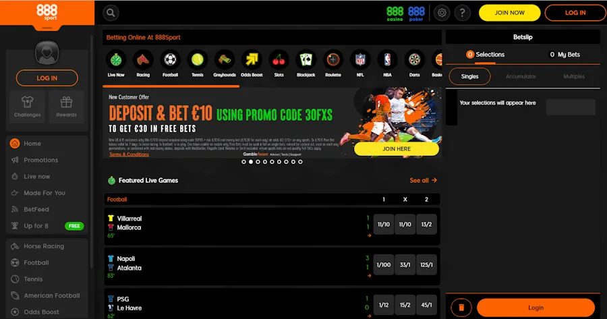The height and width of the screenshot is (319, 607).
Task: Select Napoli-Atalanta draw odds 33/1
Action: (x=405, y=265)
